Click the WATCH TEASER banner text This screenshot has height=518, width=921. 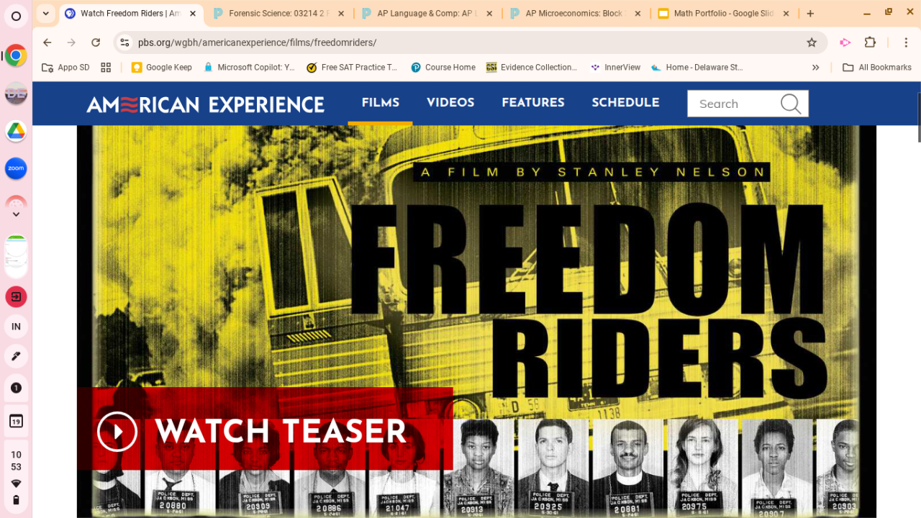tap(281, 432)
